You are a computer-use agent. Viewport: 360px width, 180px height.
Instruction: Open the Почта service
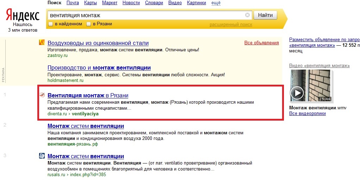click(x=73, y=3)
